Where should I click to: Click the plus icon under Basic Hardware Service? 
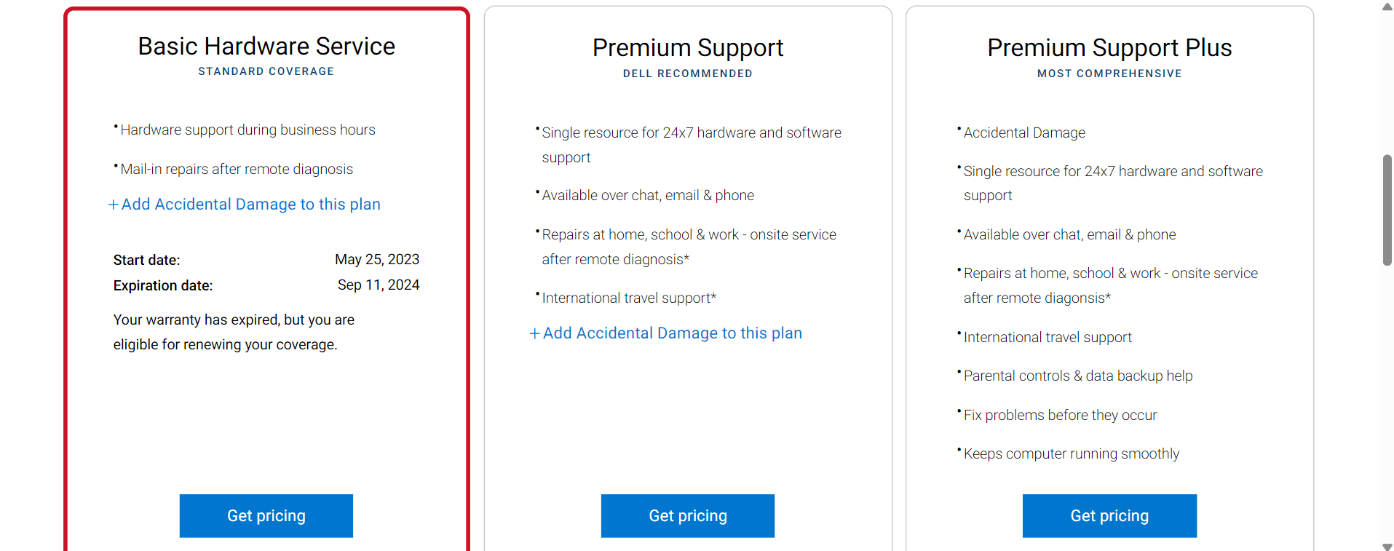point(113,205)
